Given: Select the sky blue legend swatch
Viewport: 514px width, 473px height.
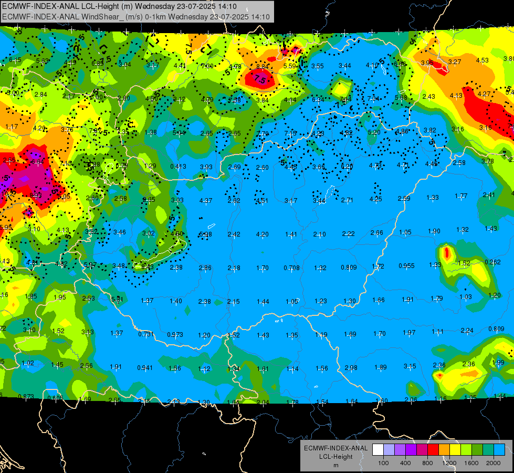Looking at the screenshot, I should pyautogui.click(x=500, y=450).
